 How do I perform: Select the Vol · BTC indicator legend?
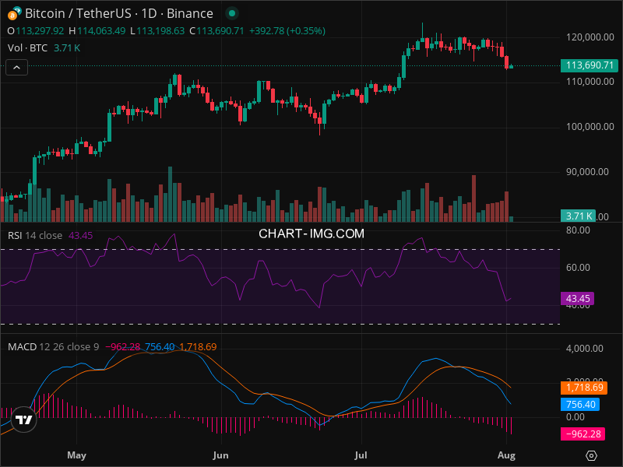tap(27, 48)
